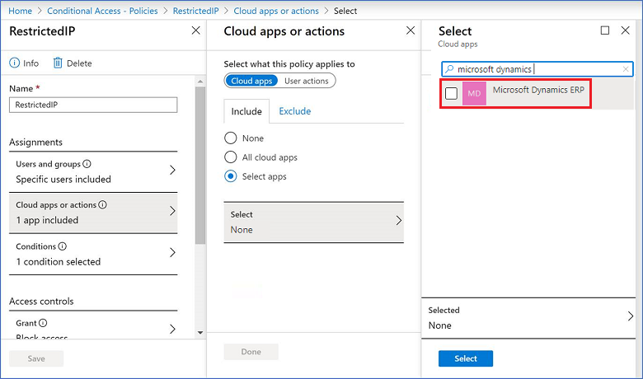Expand the Users and groups assignment
The height and width of the screenshot is (379, 643).
pos(172,171)
